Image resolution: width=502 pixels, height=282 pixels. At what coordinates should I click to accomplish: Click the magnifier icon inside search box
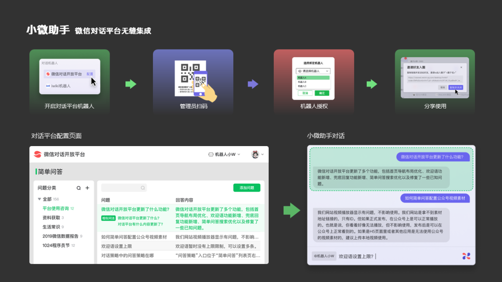click(x=143, y=188)
